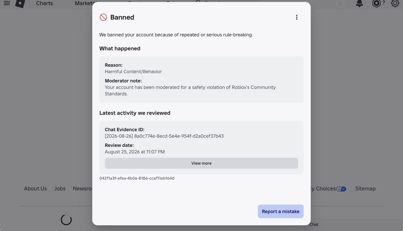Open the Sitemap footer link

365,189
